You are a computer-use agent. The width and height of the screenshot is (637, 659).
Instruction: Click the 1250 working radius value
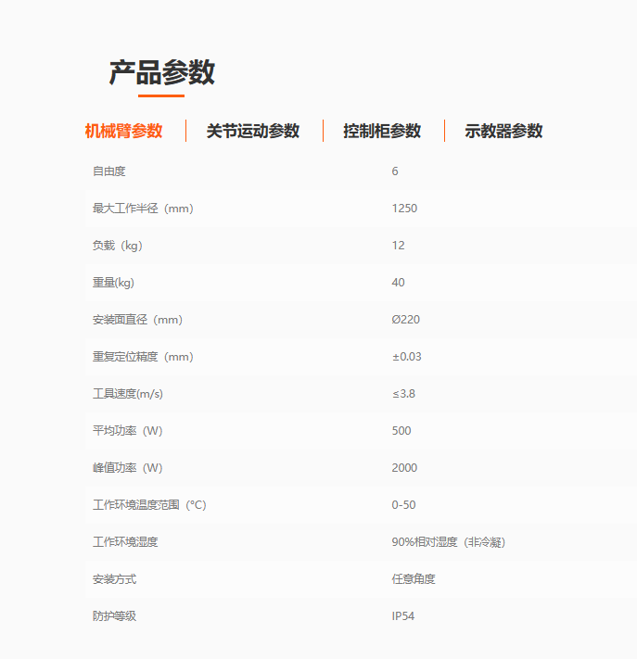[x=404, y=209]
